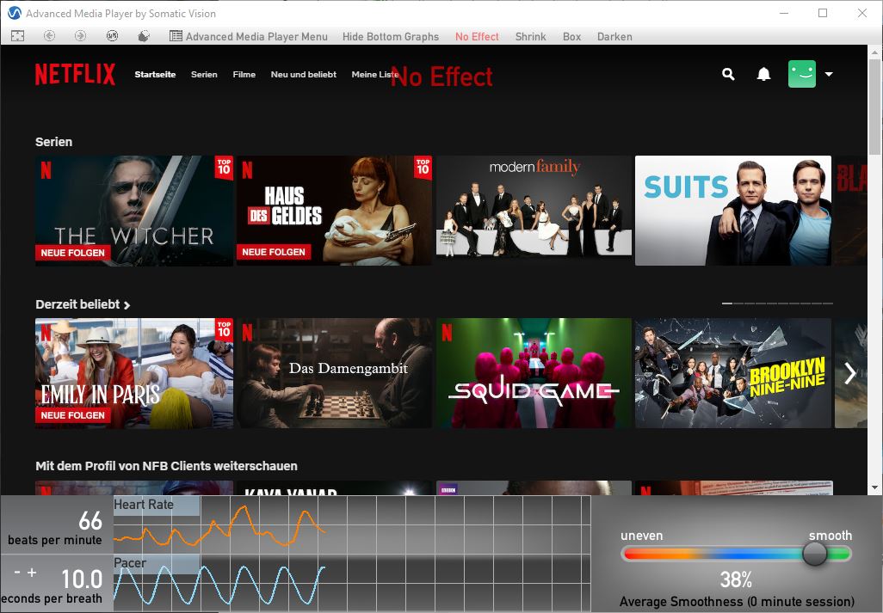Expand the profile dropdown arrow

point(829,74)
